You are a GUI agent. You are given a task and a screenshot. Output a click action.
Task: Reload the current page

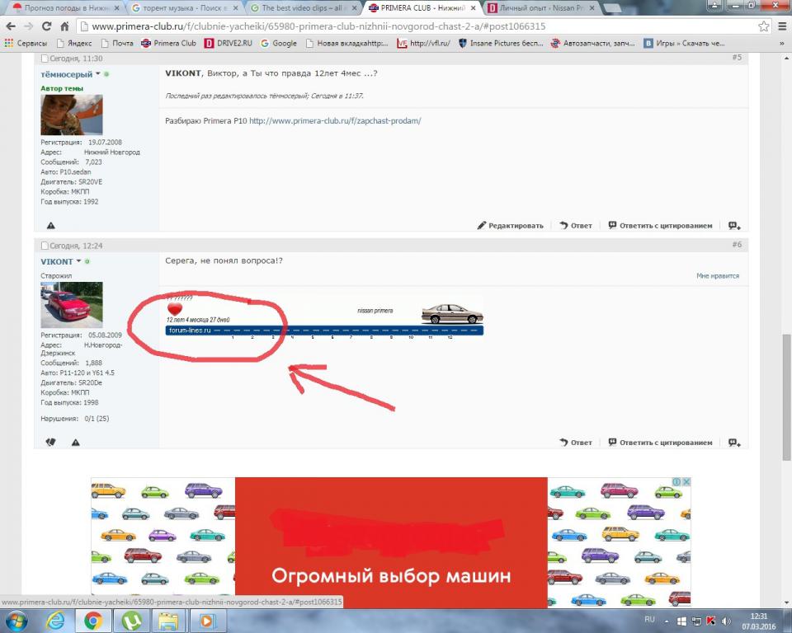(x=46, y=26)
